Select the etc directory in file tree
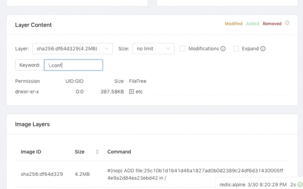This screenshot has height=189, width=303. 139,92
